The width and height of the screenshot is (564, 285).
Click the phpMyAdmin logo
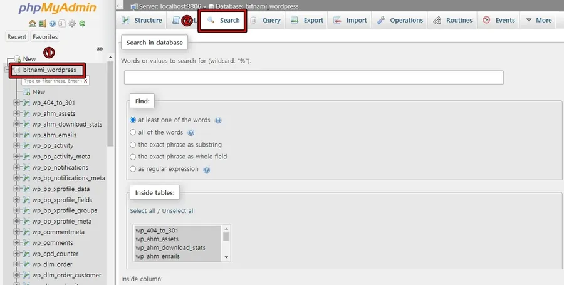point(58,8)
